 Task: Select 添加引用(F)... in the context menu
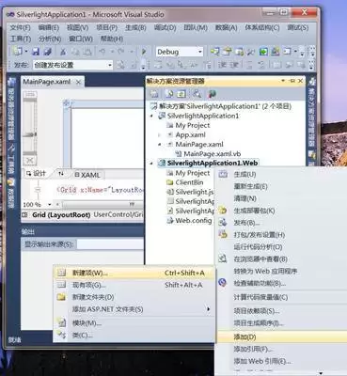[x=253, y=349]
